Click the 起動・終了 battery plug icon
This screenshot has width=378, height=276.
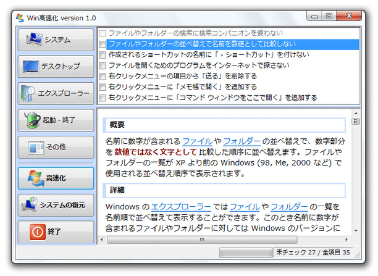32,120
